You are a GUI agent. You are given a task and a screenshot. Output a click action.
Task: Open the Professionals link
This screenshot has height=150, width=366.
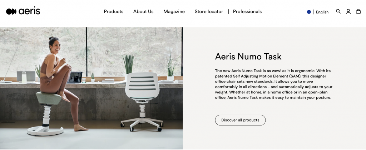coord(247,11)
